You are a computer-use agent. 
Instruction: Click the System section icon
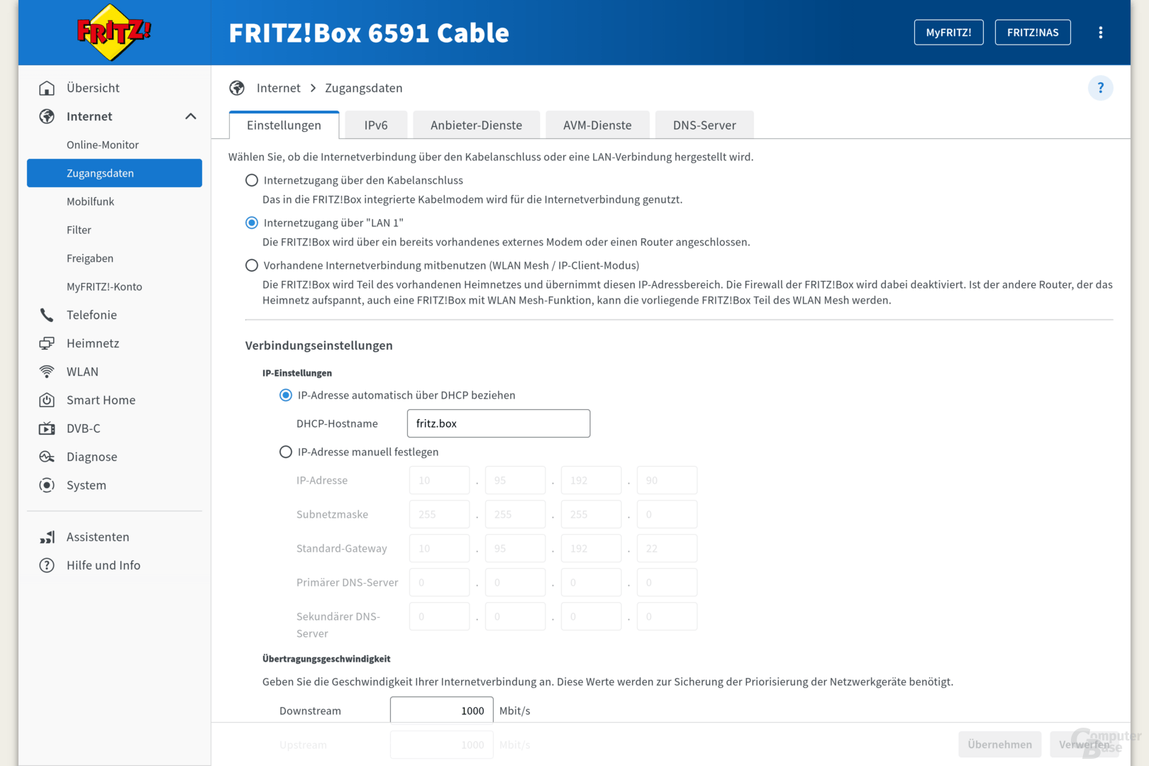point(46,484)
